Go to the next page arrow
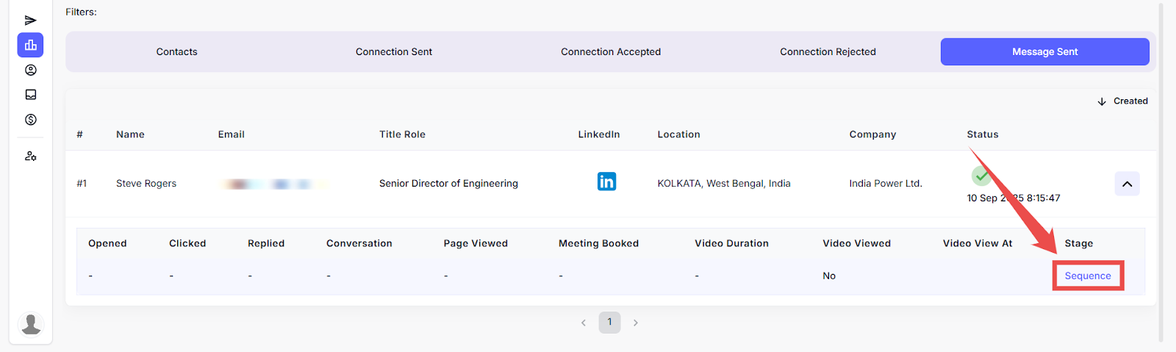The image size is (1176, 352). pyautogui.click(x=636, y=323)
